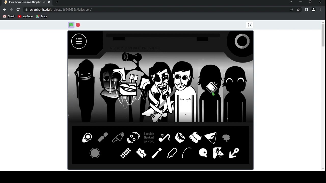Open a new browser tab
Image resolution: width=326 pixels, height=183 pixels.
57,2
